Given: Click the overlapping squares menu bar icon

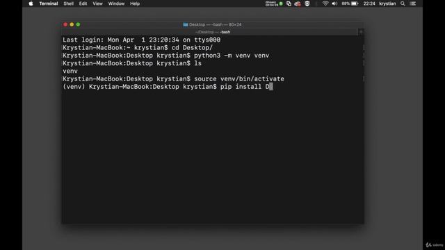Looking at the screenshot, I should [289, 3].
